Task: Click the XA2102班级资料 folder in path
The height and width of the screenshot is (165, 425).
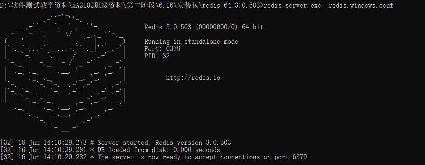Action: click(91, 5)
